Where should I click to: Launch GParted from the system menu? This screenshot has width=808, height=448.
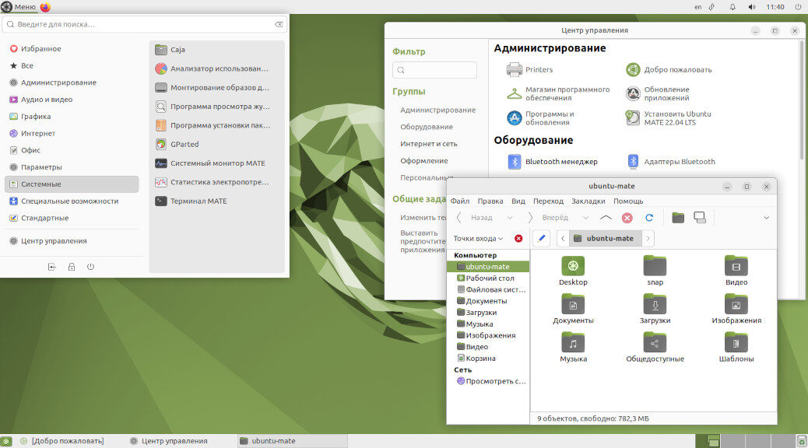(184, 144)
